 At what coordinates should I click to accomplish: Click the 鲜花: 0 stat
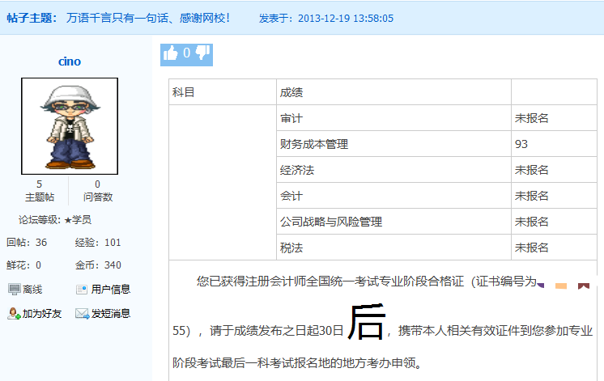(23, 265)
